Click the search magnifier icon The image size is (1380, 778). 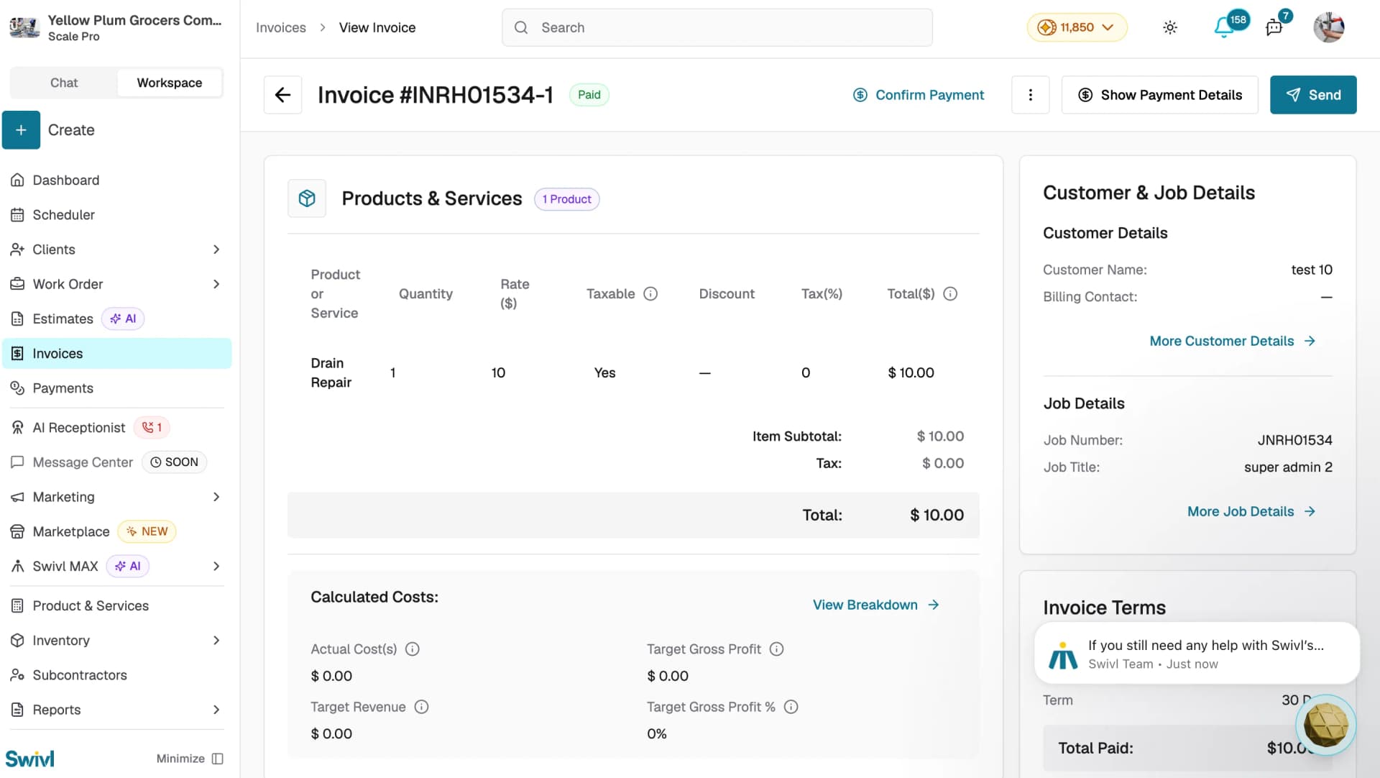pyautogui.click(x=521, y=27)
